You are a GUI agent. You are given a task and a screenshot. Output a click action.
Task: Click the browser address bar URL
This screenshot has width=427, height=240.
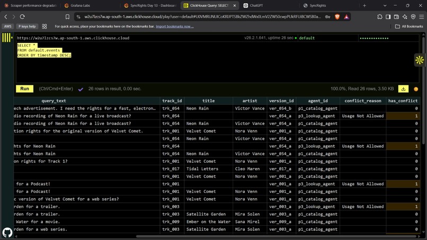click(x=202, y=17)
